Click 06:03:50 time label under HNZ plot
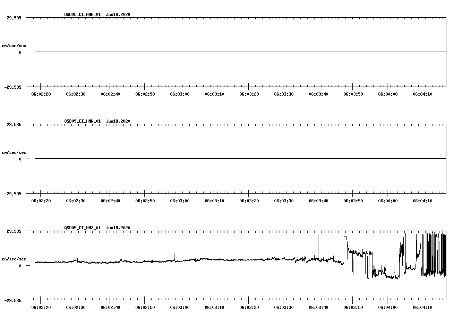Screen dimensions: 471x320 coord(353,307)
